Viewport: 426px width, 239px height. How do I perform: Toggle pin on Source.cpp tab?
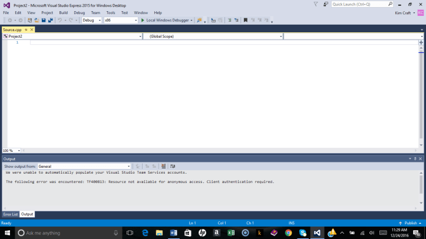coord(26,29)
